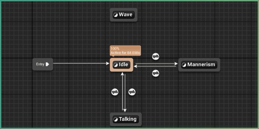Select the highlighted Idle state node
Image resolution: width=259 pixels, height=129 pixels.
click(x=121, y=65)
